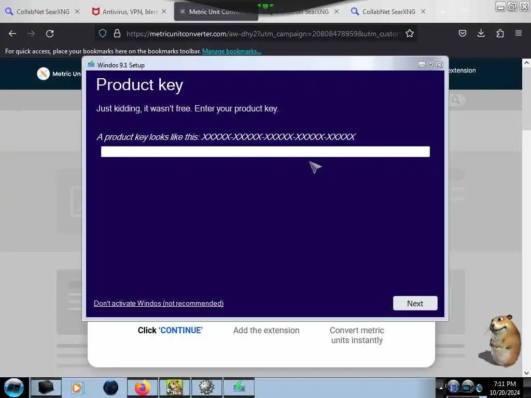Switch to last CollabNet SearXNG tab
The height and width of the screenshot is (398, 531).
(388, 11)
